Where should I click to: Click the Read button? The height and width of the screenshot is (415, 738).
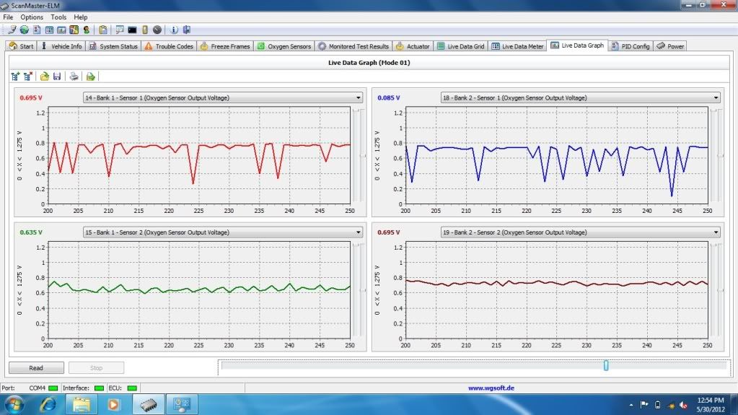[x=36, y=367]
